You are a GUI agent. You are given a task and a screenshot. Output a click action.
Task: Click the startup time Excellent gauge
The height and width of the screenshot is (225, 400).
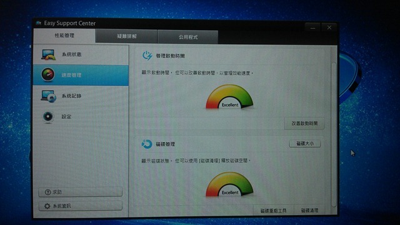coord(229,97)
